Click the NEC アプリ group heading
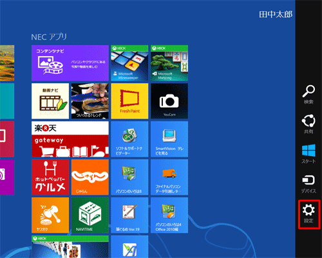Image resolution: width=322 pixels, height=258 pixels. (x=49, y=37)
